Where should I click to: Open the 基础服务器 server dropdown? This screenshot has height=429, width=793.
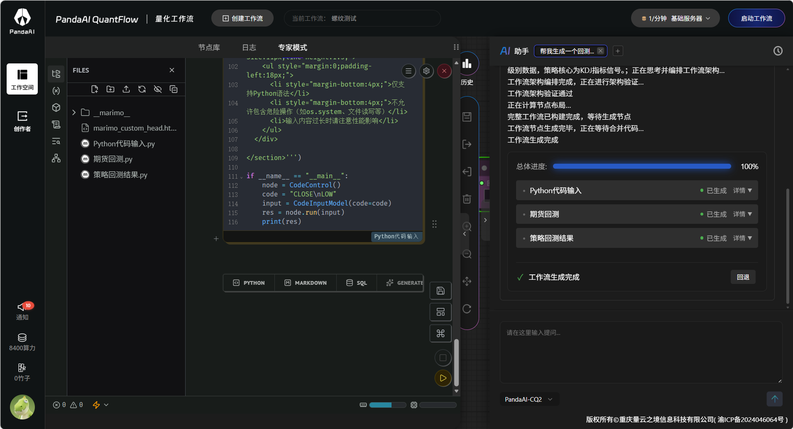point(675,18)
